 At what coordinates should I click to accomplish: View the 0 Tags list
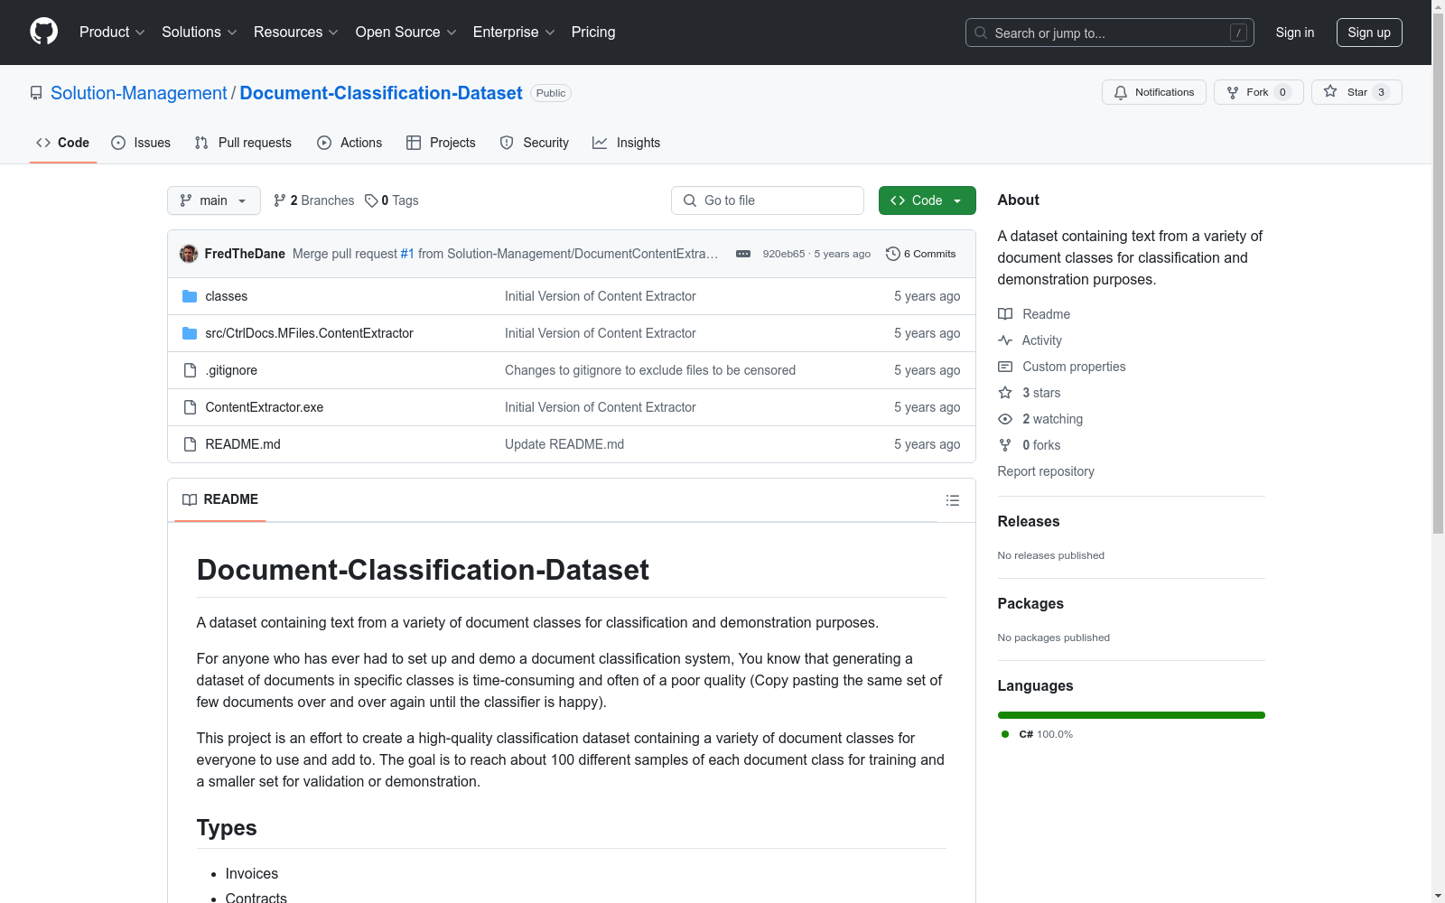pyautogui.click(x=392, y=200)
